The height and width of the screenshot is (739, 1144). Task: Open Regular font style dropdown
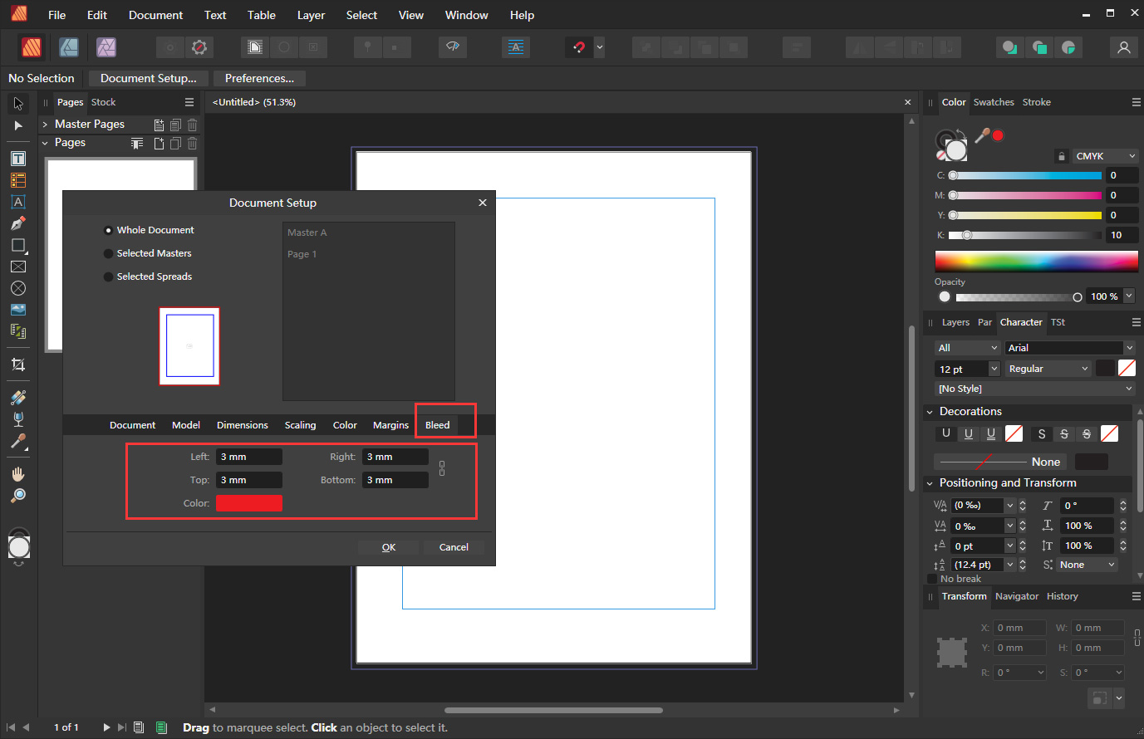click(x=1048, y=369)
